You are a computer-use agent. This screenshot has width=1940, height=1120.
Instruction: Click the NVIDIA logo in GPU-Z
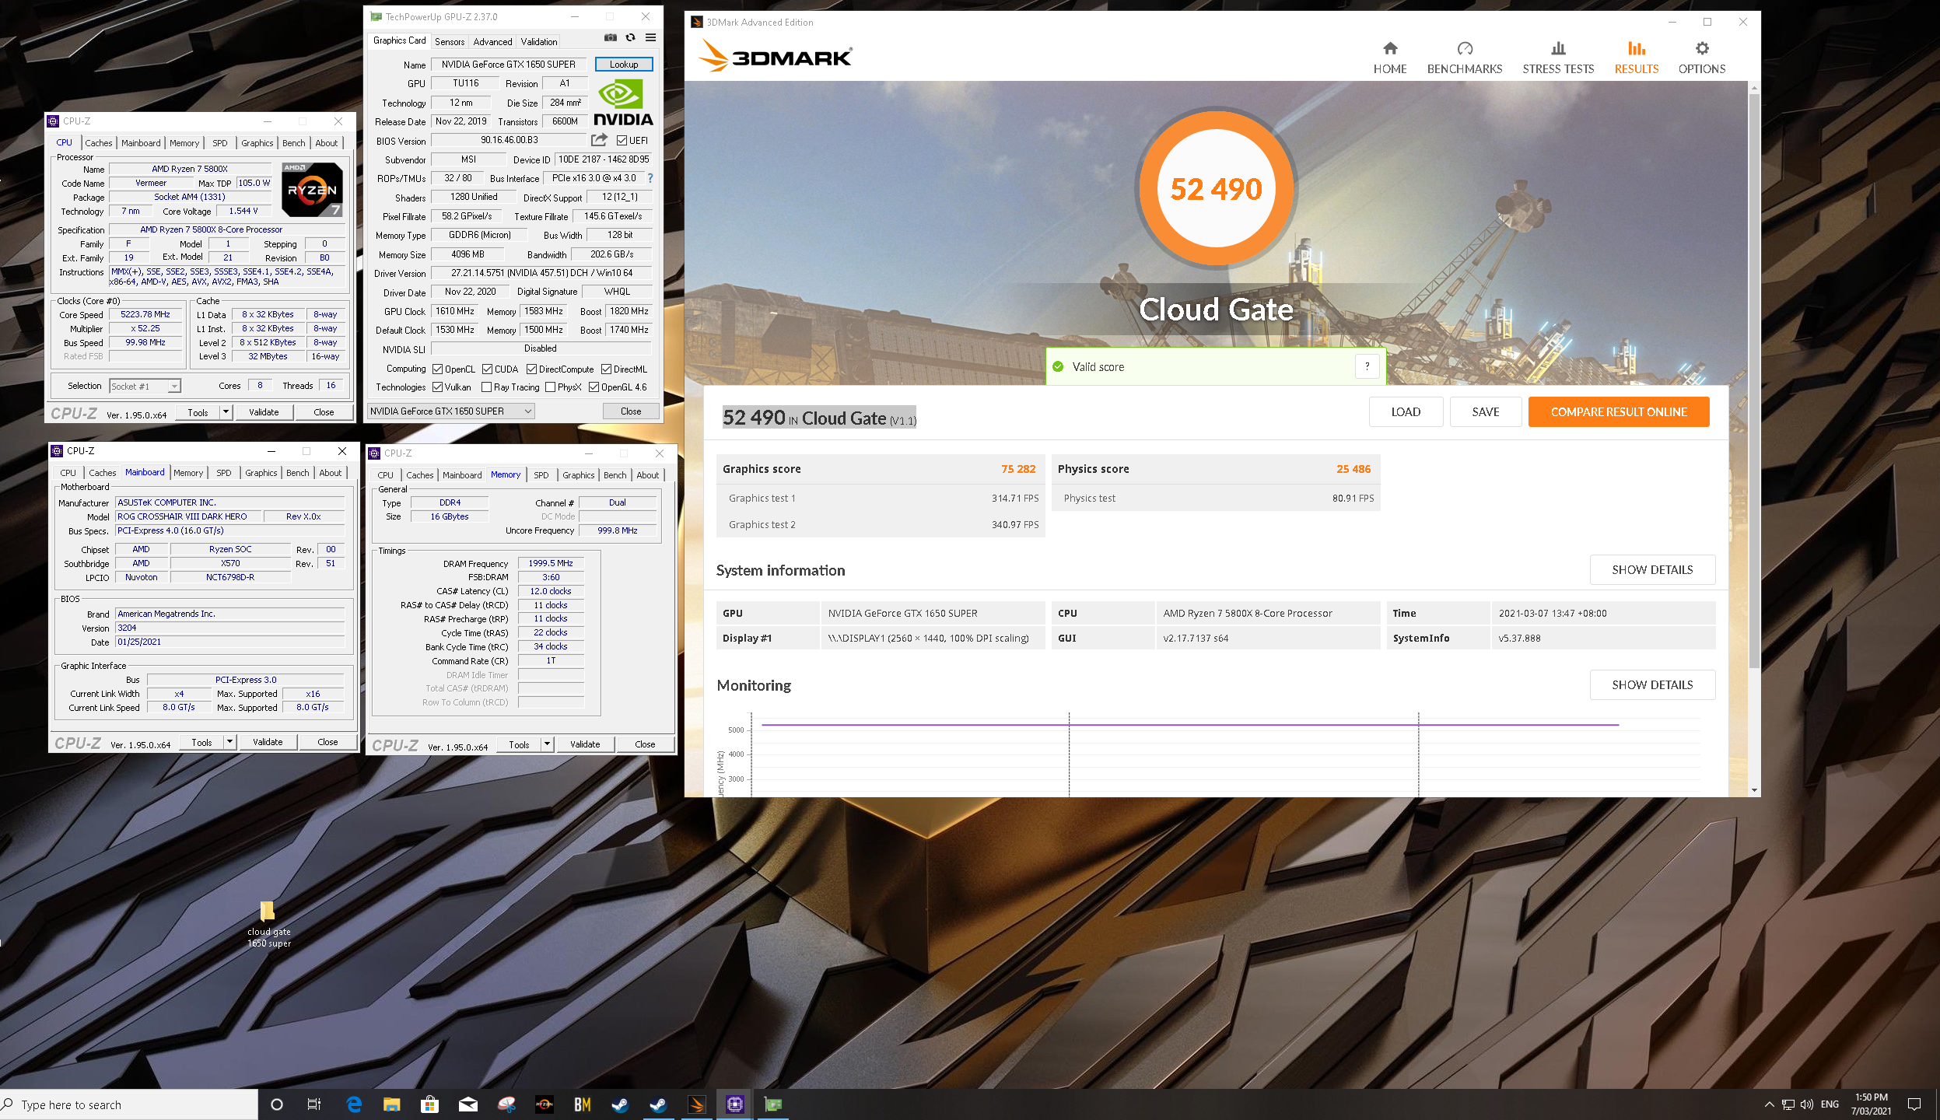pyautogui.click(x=623, y=103)
